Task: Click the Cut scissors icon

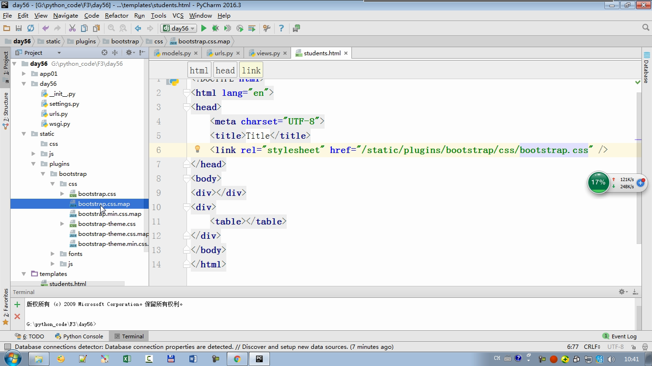Action: tap(72, 29)
